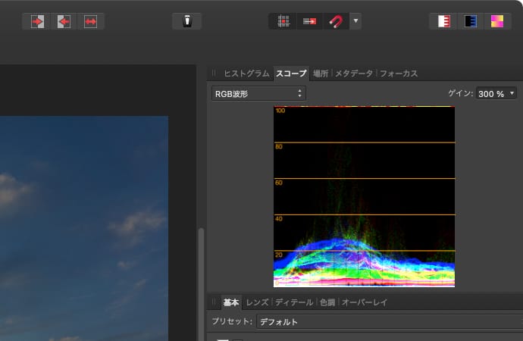The image size is (523, 341).
Task: Open the snapping options dropdown arrow
Action: [355, 21]
